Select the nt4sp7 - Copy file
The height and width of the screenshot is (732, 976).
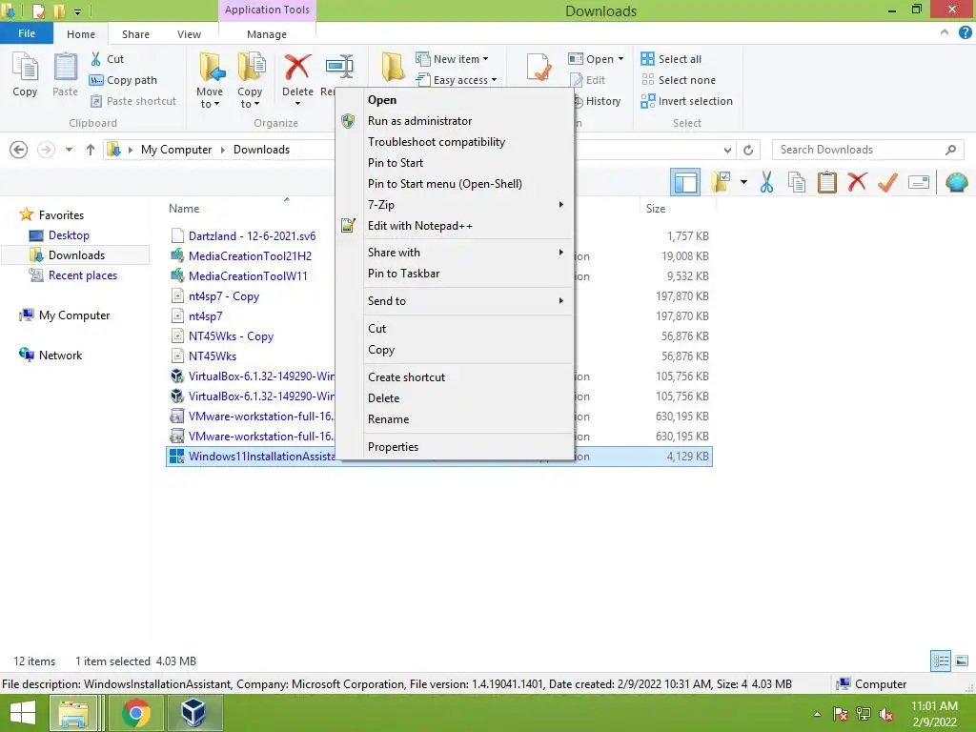[223, 296]
